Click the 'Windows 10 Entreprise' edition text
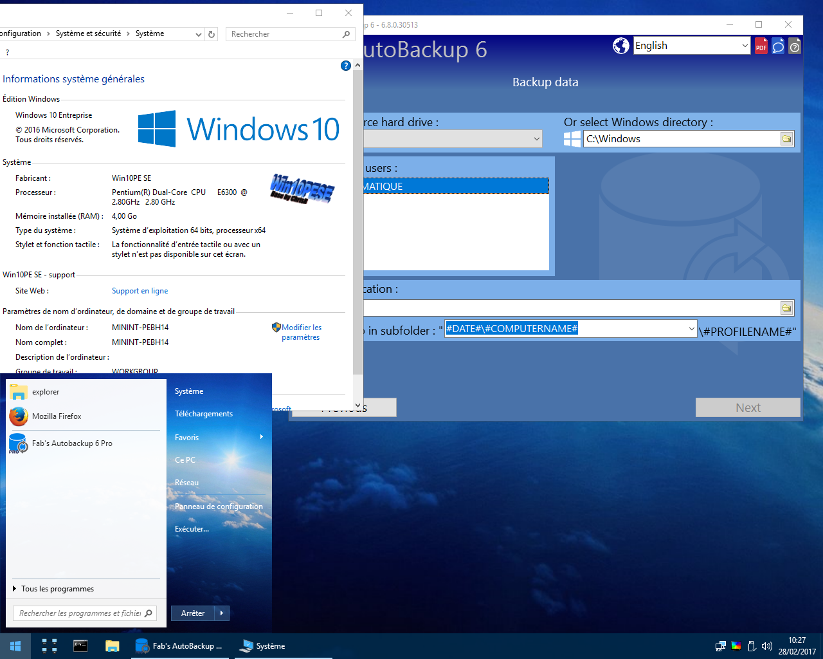This screenshot has width=823, height=659. (x=54, y=115)
